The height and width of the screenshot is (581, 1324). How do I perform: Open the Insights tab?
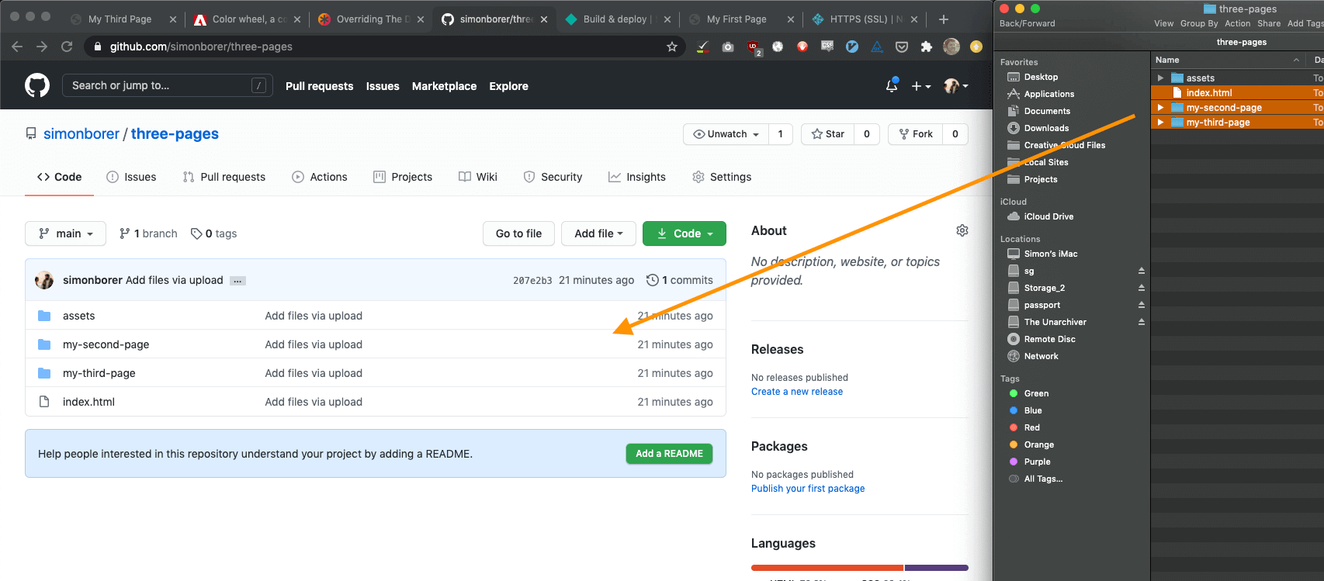pyautogui.click(x=637, y=177)
